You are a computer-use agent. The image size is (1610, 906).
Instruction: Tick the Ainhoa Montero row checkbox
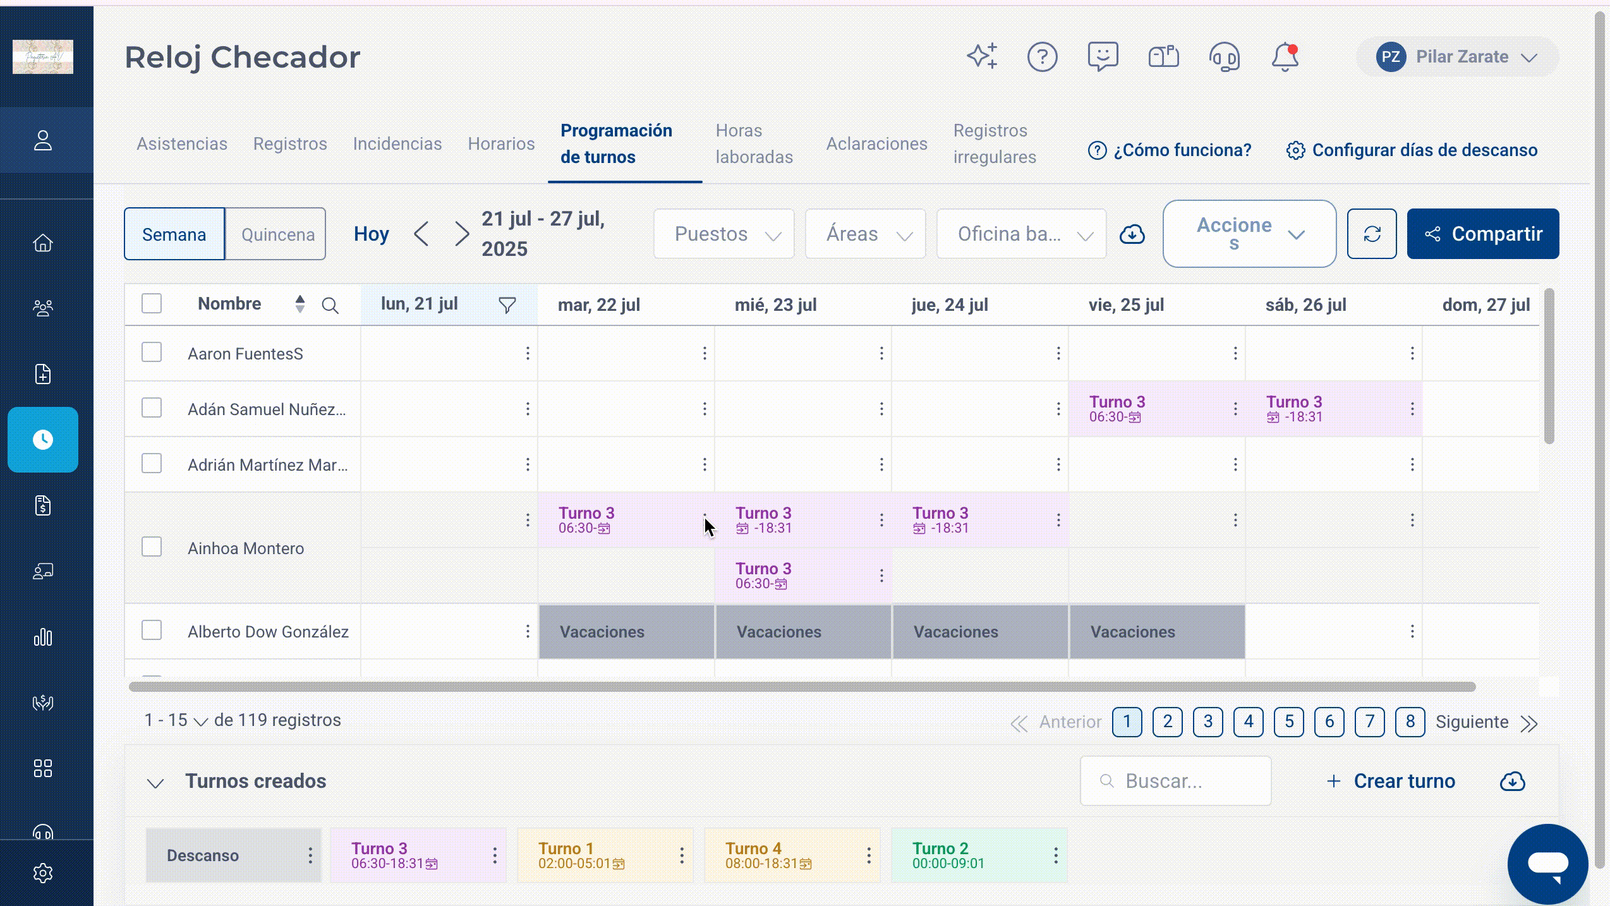pos(152,547)
